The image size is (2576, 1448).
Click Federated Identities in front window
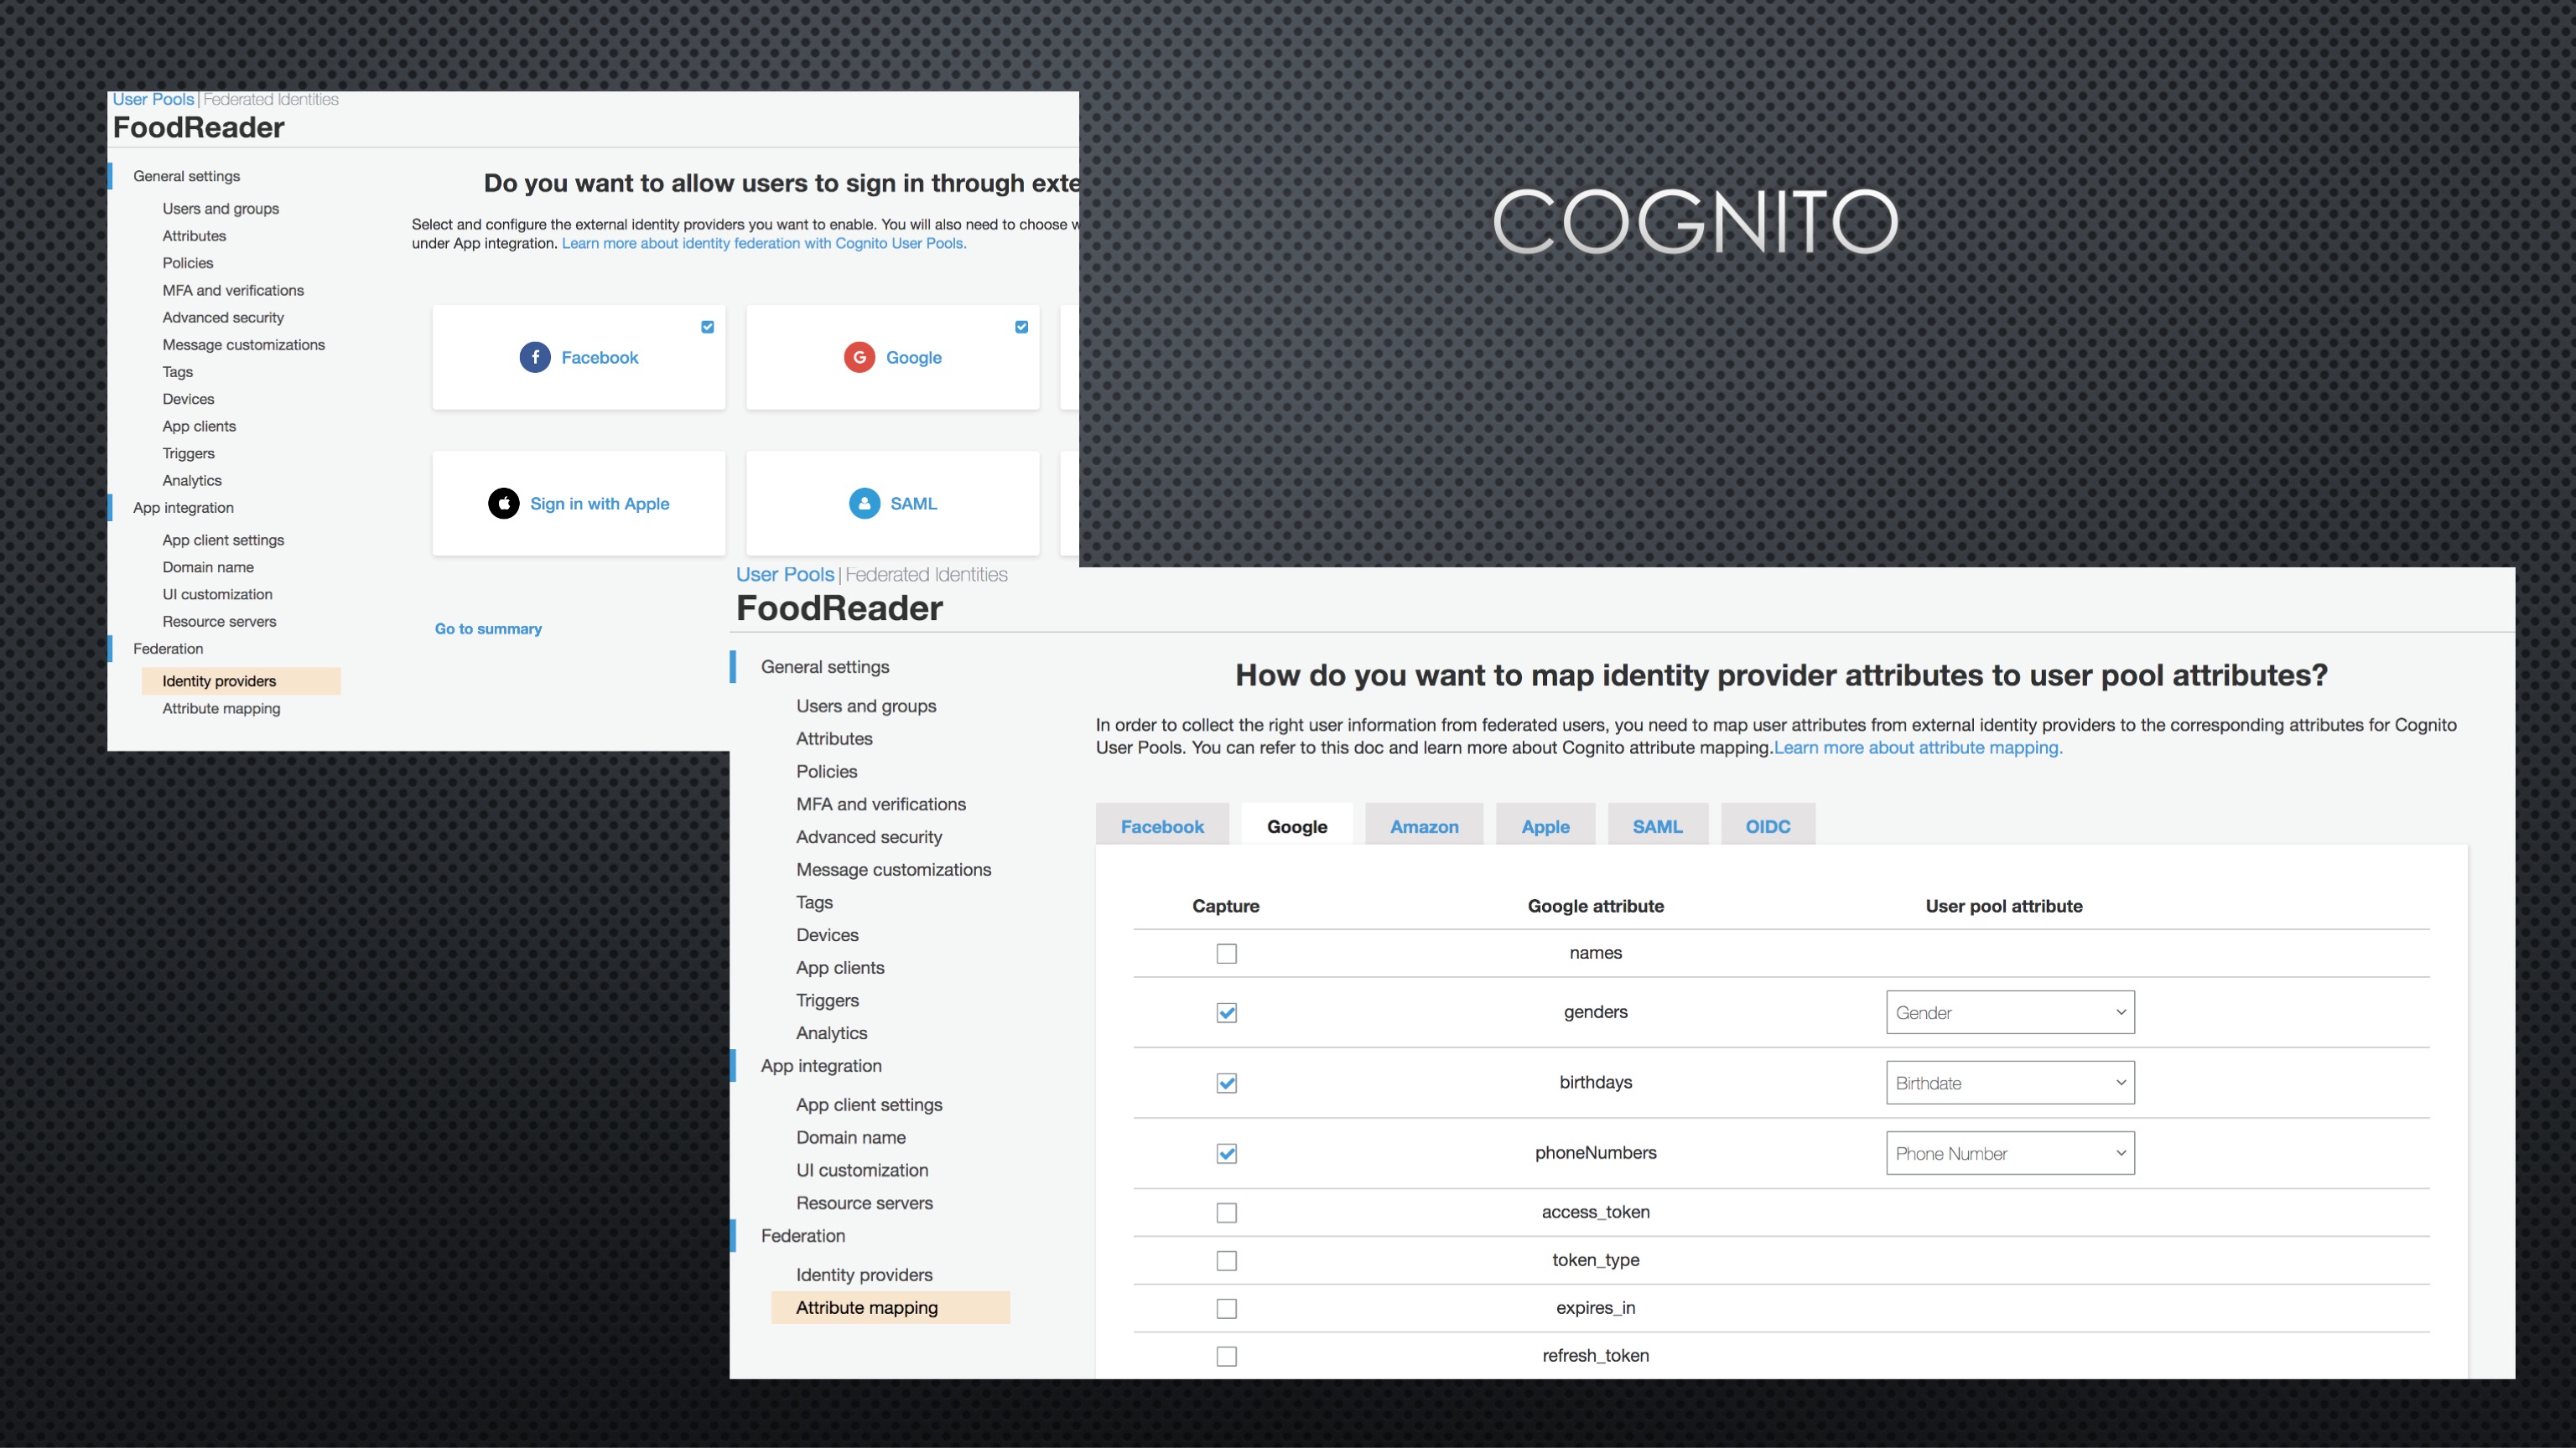tap(927, 575)
